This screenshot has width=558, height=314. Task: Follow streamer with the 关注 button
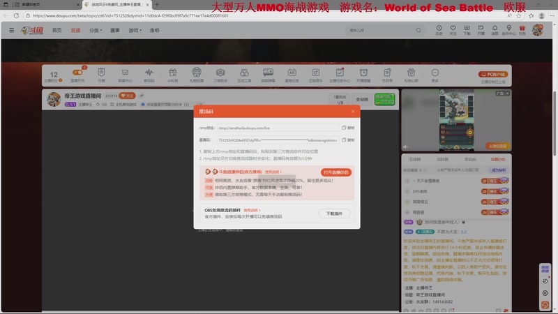127,96
